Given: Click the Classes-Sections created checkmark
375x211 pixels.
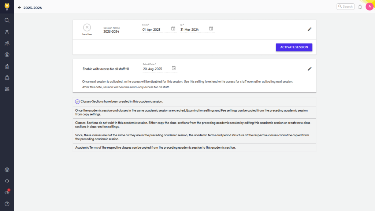Looking at the screenshot, I should coord(77,101).
